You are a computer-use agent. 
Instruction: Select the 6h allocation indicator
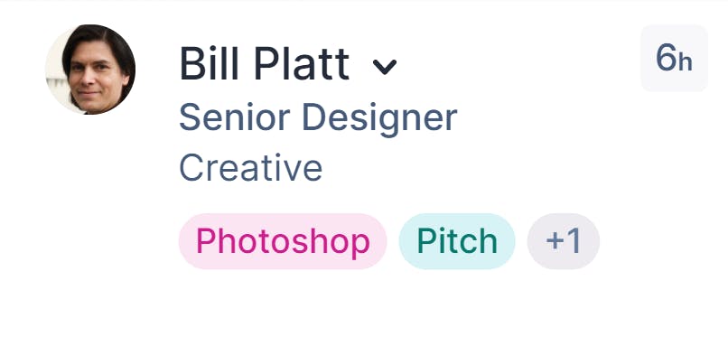674,58
